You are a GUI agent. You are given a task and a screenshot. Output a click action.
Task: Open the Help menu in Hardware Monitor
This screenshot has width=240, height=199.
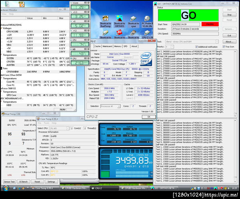coord(11,14)
